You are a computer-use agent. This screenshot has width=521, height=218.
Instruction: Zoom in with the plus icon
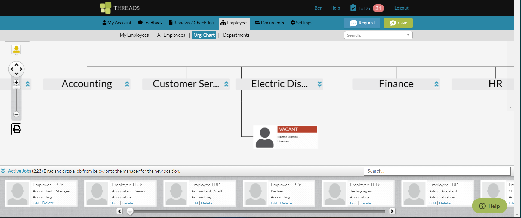tap(16, 82)
